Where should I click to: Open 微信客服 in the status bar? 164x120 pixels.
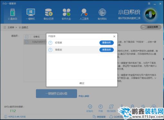pos(99,117)
